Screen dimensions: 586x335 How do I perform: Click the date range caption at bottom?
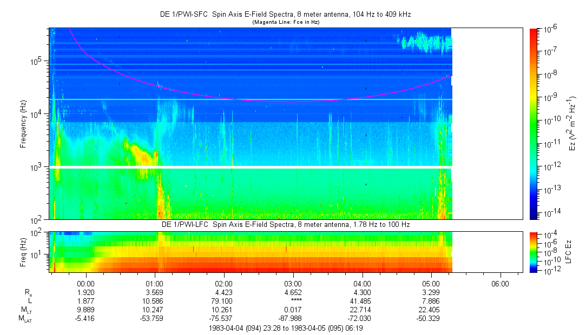286,328
